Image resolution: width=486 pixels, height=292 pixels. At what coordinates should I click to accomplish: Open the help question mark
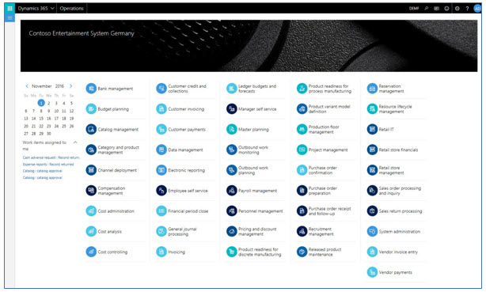pyautogui.click(x=467, y=9)
